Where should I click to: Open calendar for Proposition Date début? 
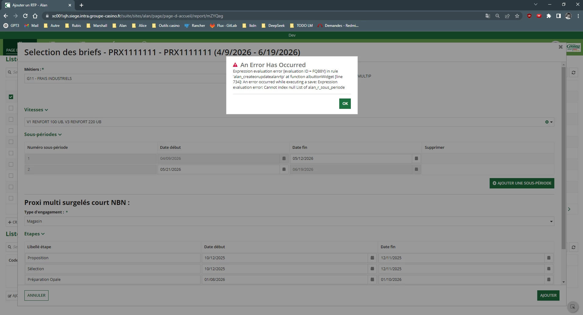coord(372,258)
